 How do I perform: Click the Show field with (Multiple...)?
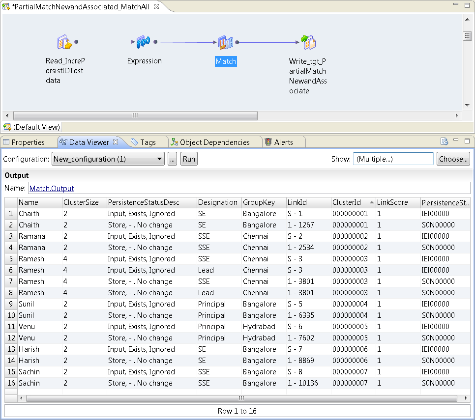coord(393,159)
